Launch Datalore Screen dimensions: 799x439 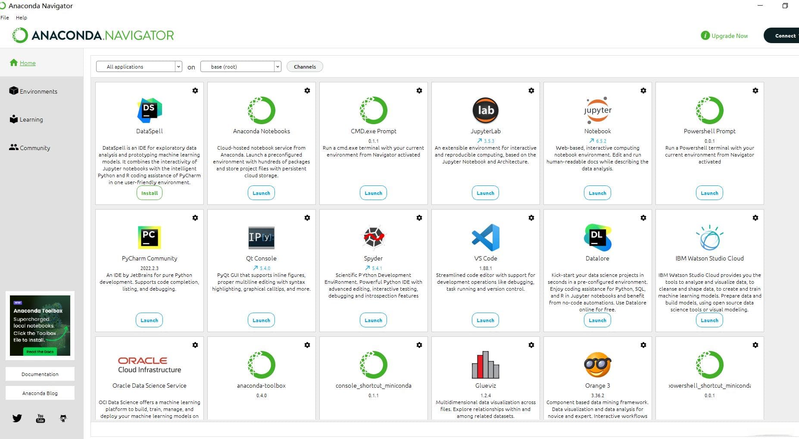pos(597,320)
